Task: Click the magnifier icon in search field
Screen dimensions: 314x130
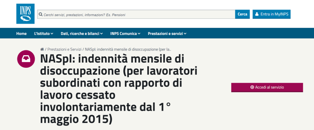Action: point(40,15)
